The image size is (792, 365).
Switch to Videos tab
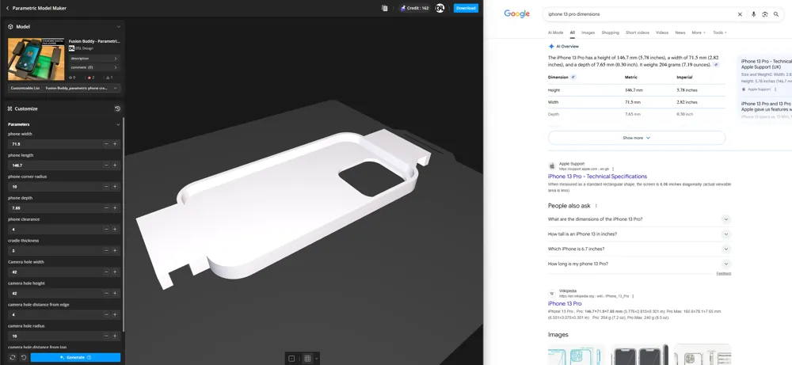pos(662,32)
